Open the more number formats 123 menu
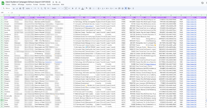Viewport: 207px width, 108px height. [48, 9]
